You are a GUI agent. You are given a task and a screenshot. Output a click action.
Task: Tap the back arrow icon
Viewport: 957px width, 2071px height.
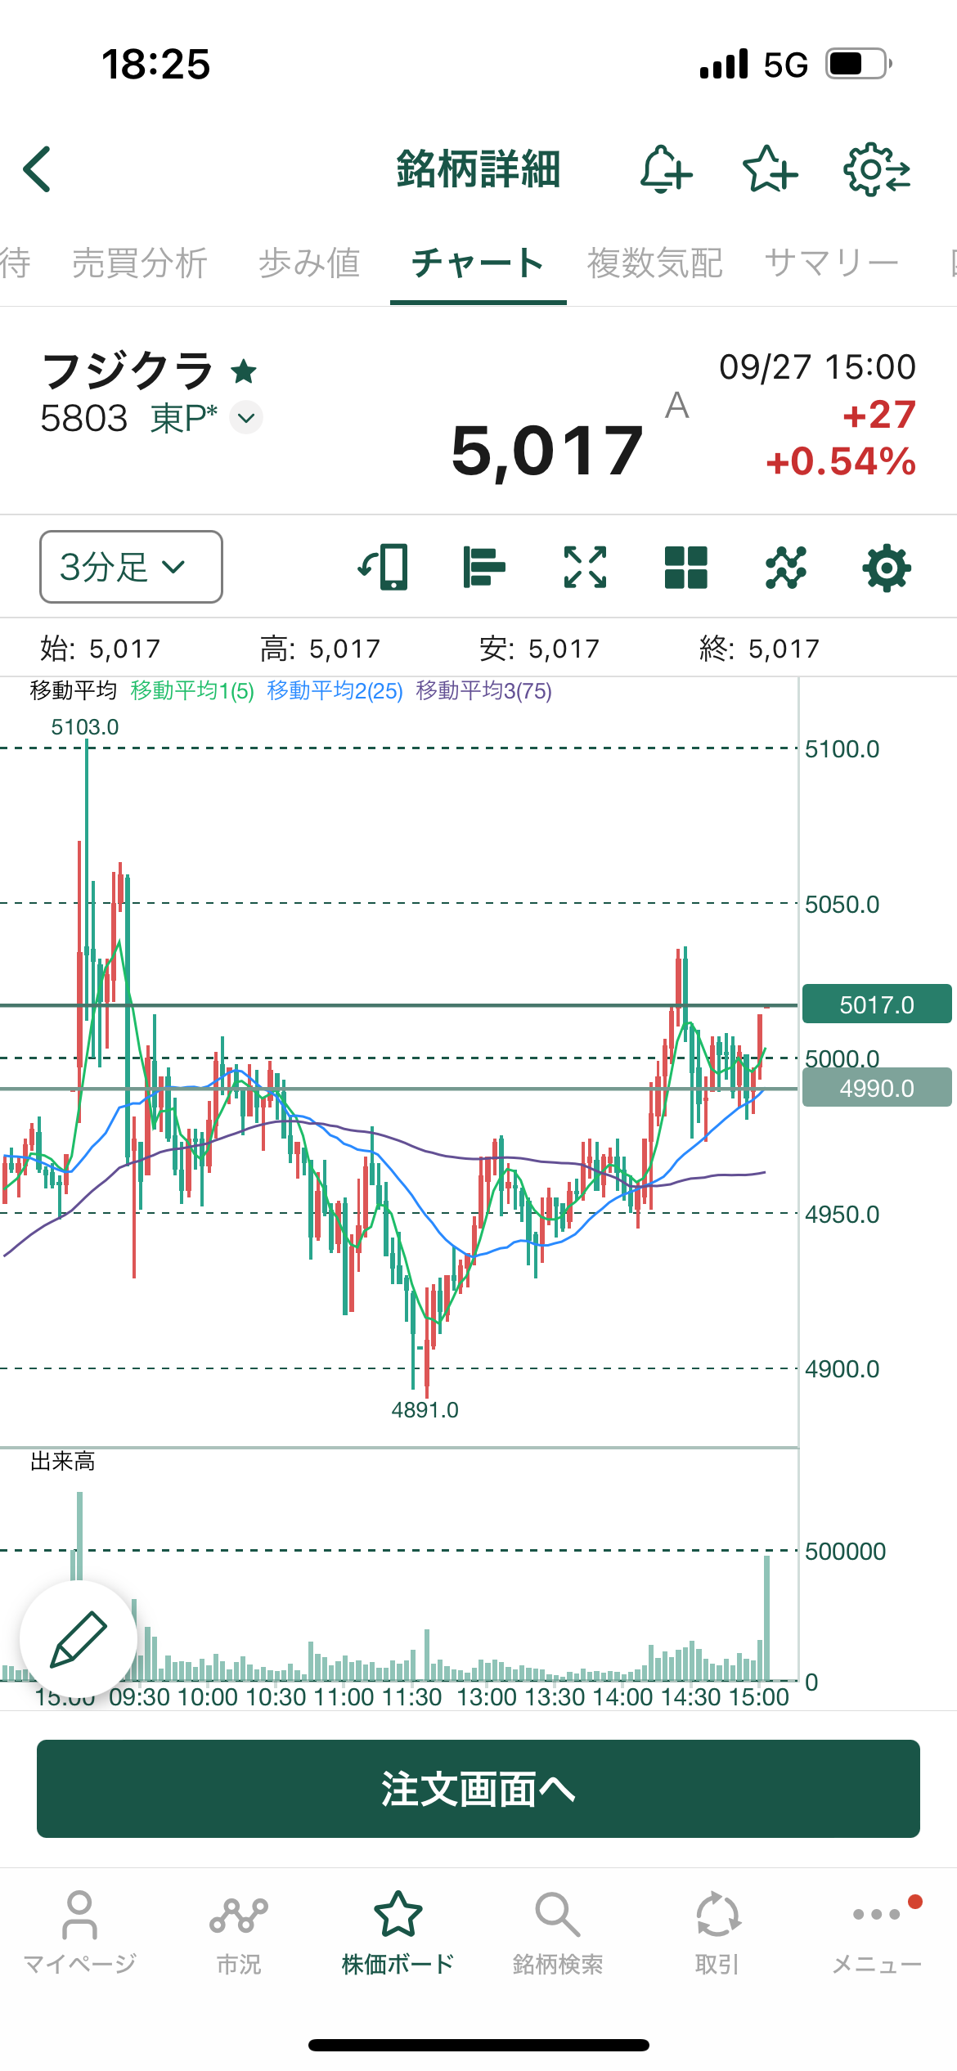coord(38,169)
